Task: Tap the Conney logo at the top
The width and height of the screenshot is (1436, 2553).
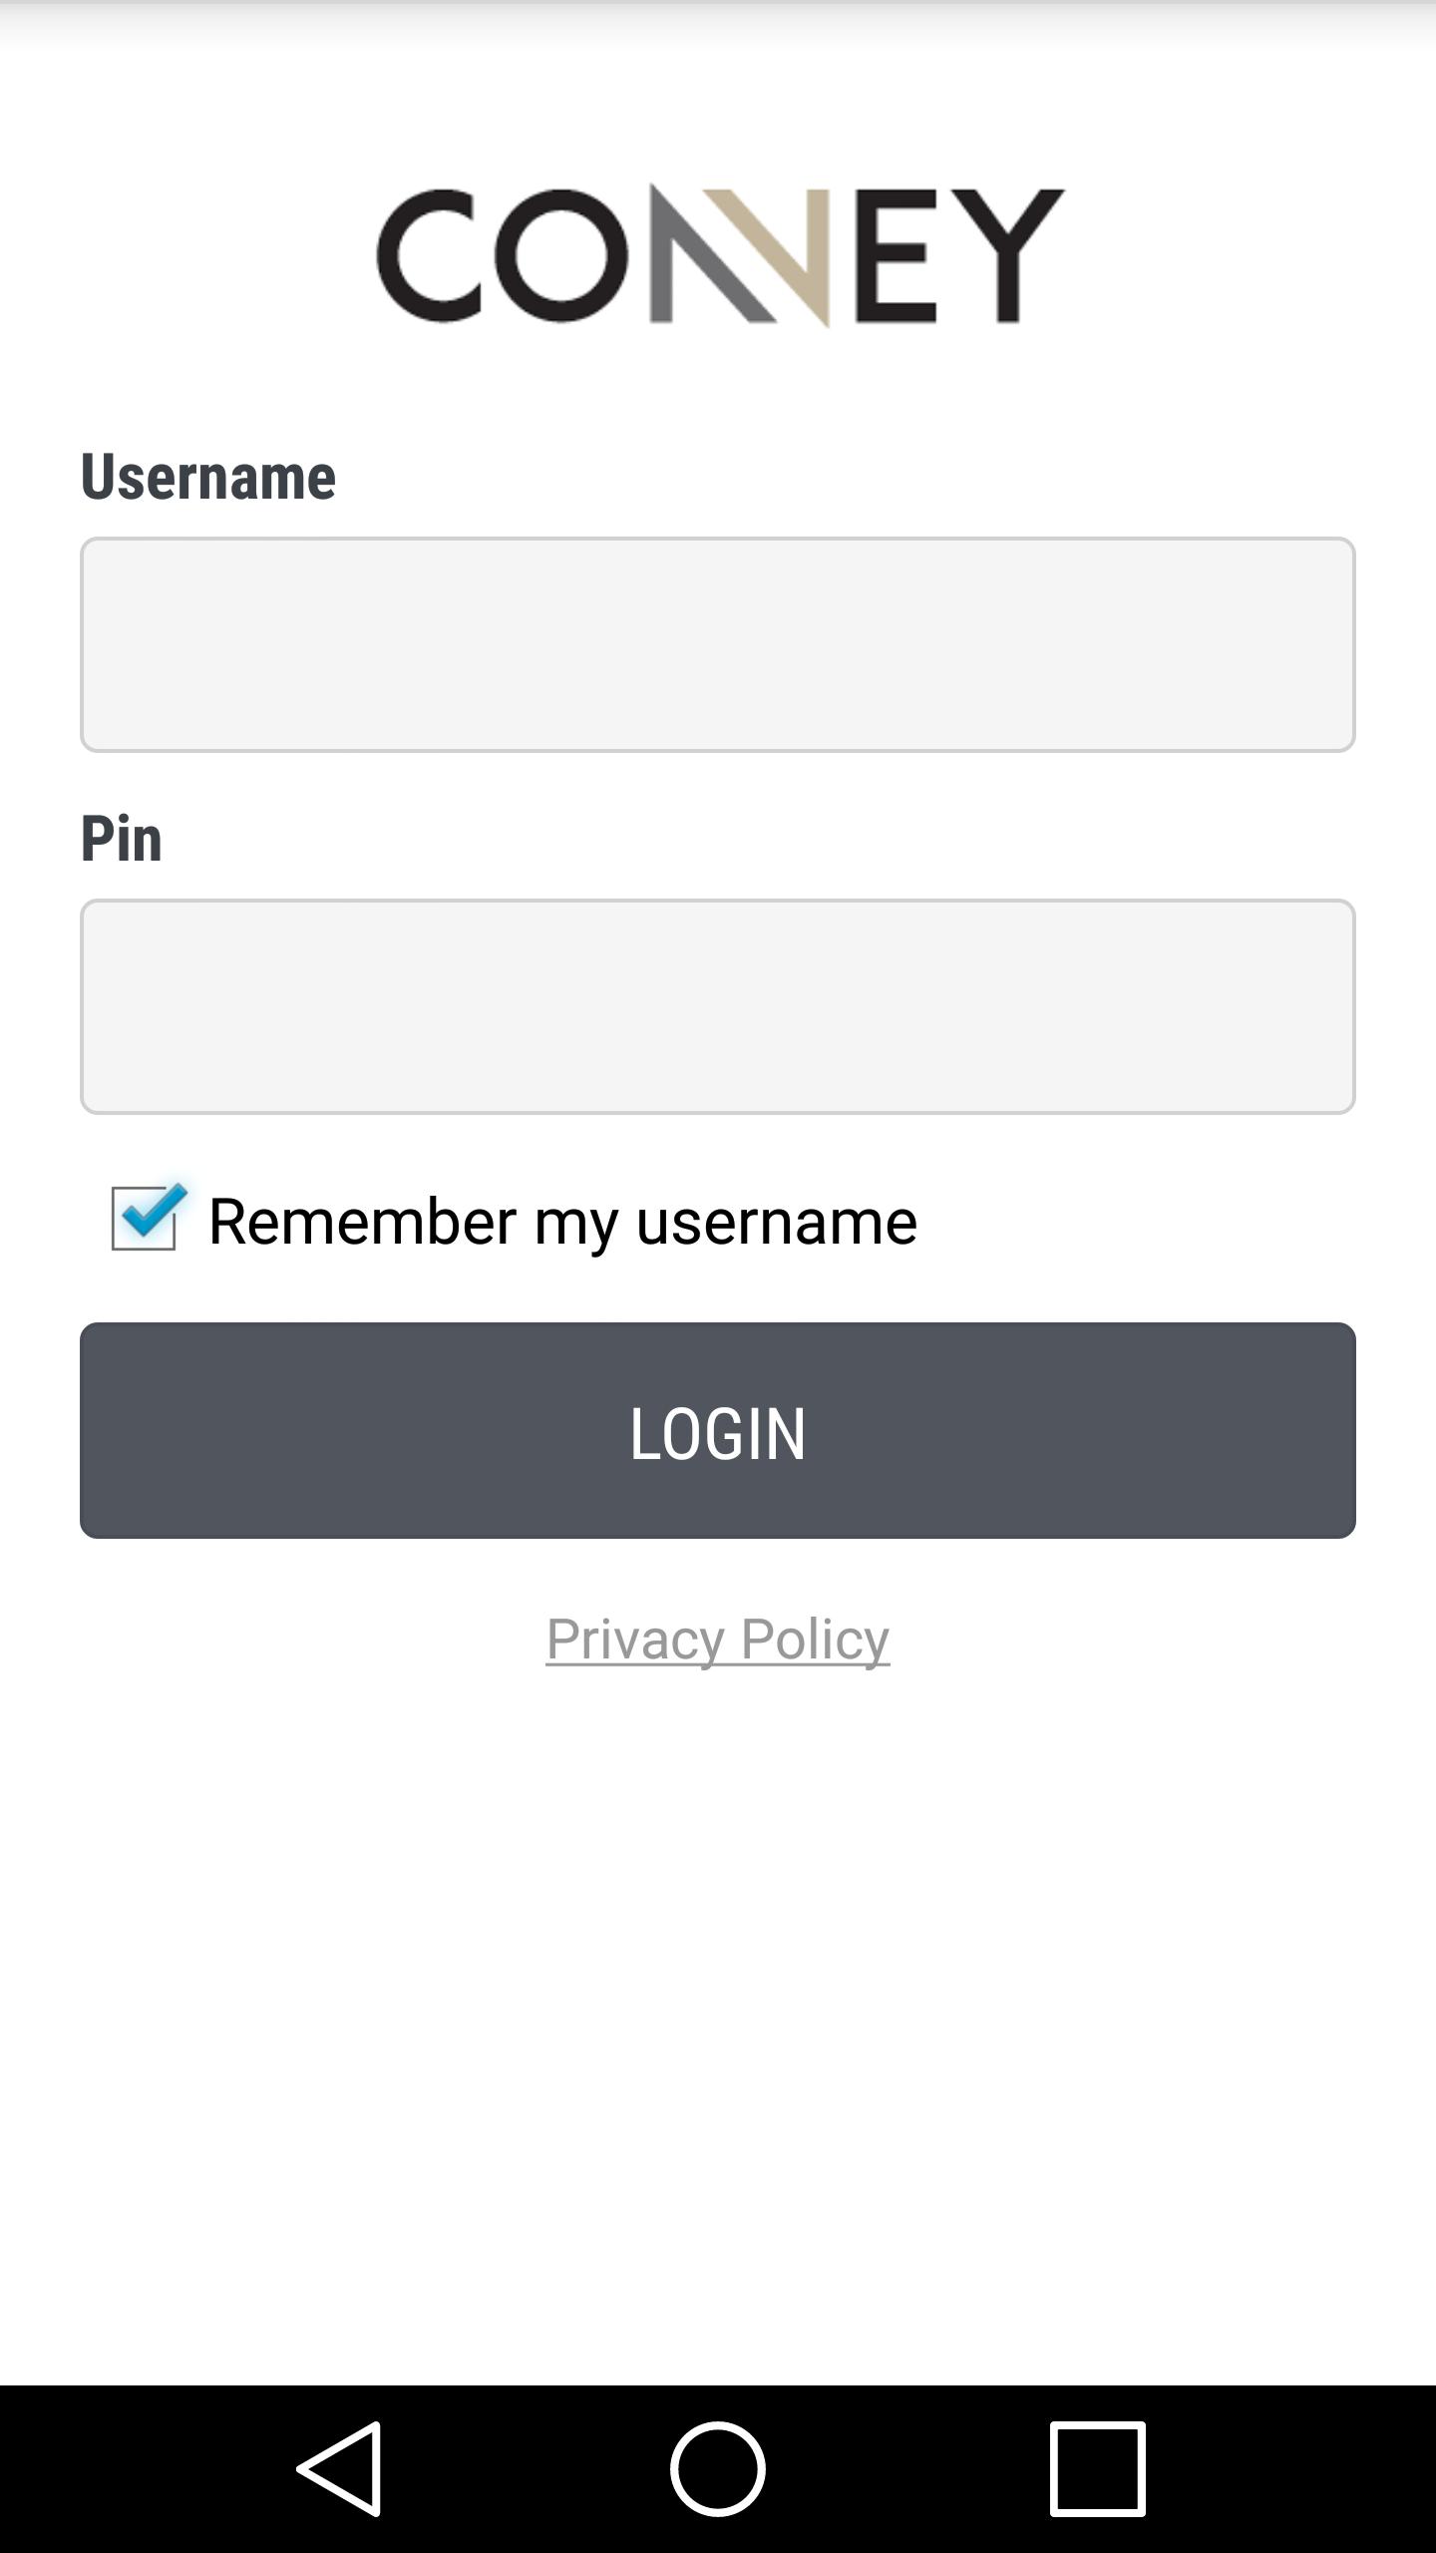Action: point(720,255)
